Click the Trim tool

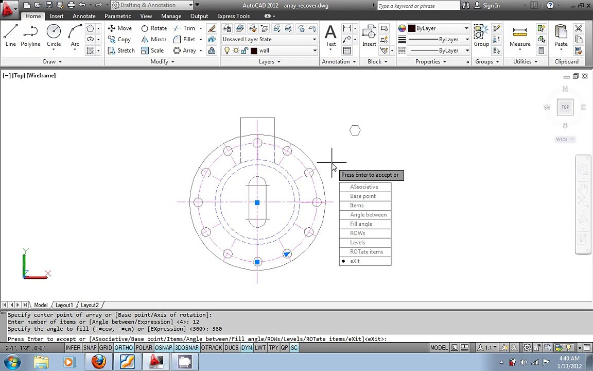pos(184,28)
